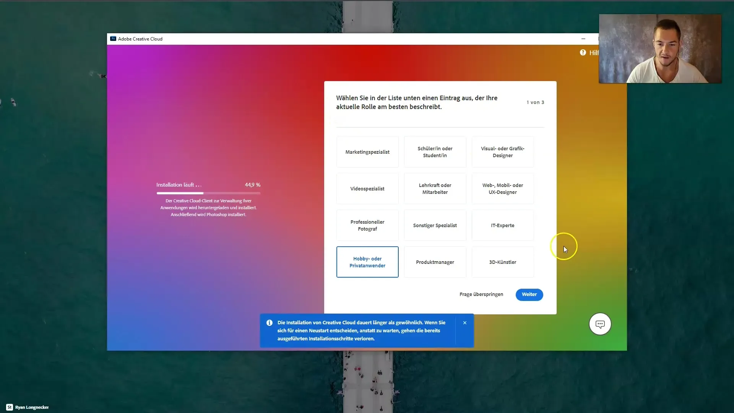
Task: Click the 'Ryan Longnecker' credit text
Action: point(32,407)
